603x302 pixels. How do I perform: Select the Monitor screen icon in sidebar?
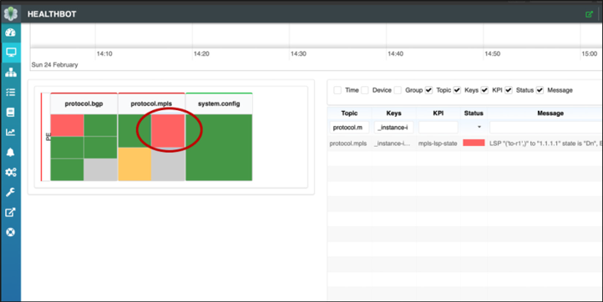point(11,53)
